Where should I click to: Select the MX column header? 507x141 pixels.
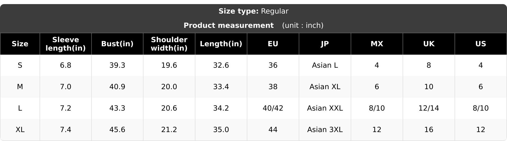[x=377, y=44]
